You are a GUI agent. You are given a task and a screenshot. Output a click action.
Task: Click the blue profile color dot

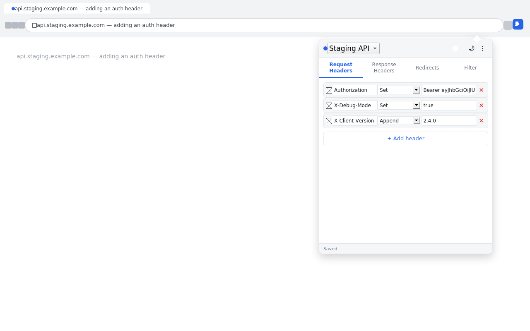click(x=325, y=48)
